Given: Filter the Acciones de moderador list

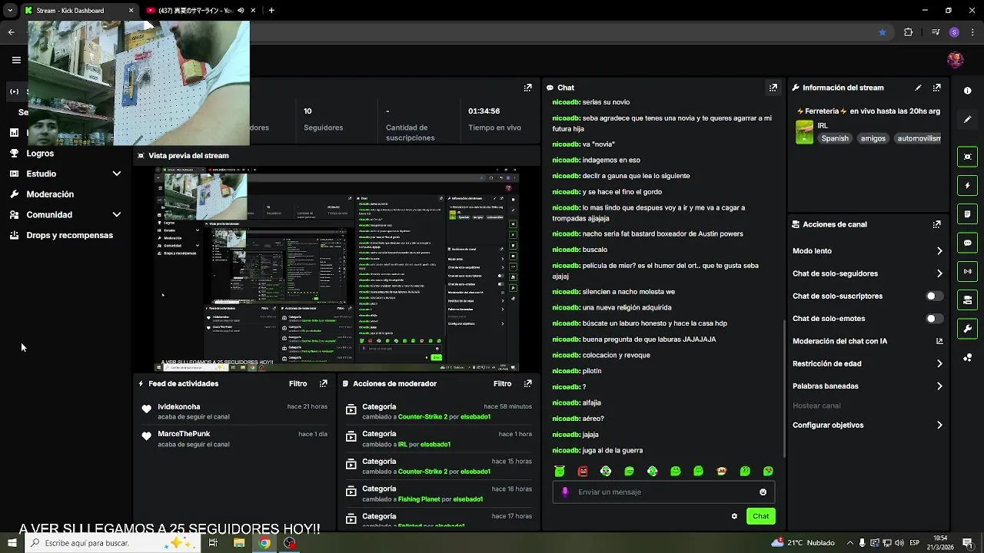Looking at the screenshot, I should pyautogui.click(x=502, y=383).
